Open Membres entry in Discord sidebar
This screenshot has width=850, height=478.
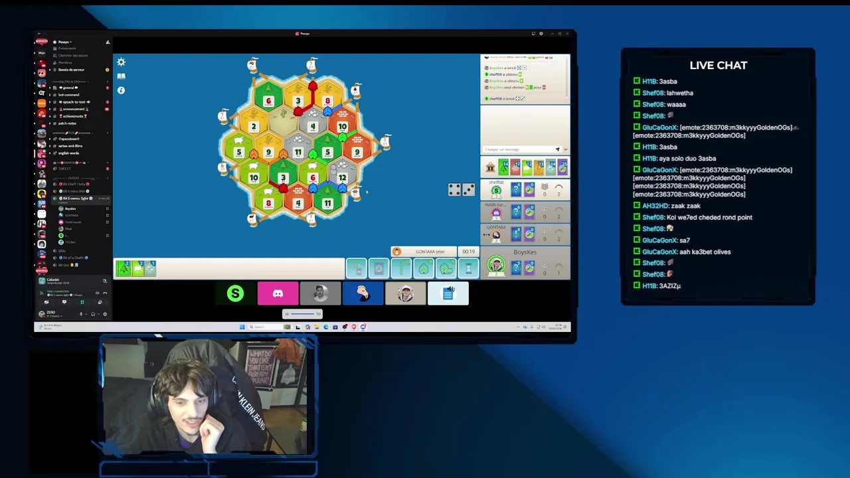(x=65, y=62)
